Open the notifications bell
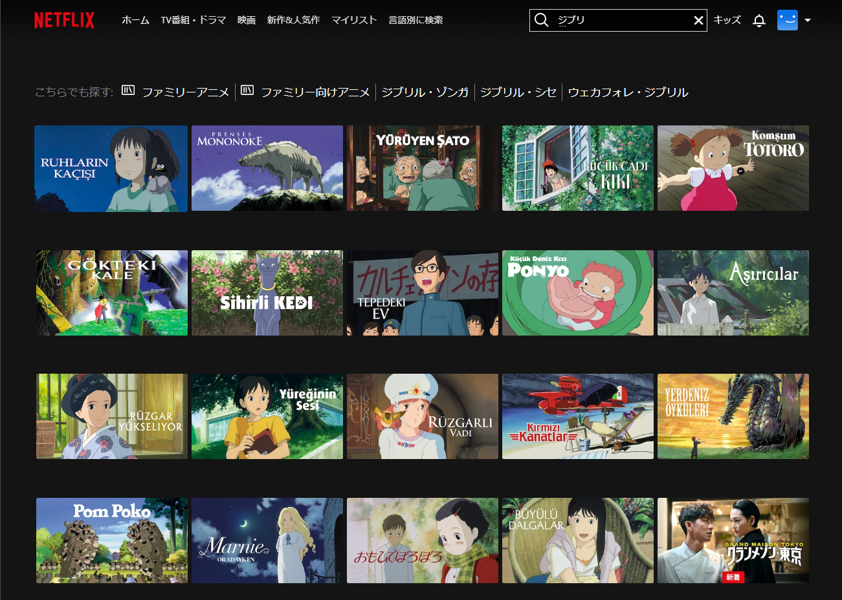This screenshot has height=600, width=842. pos(759,21)
